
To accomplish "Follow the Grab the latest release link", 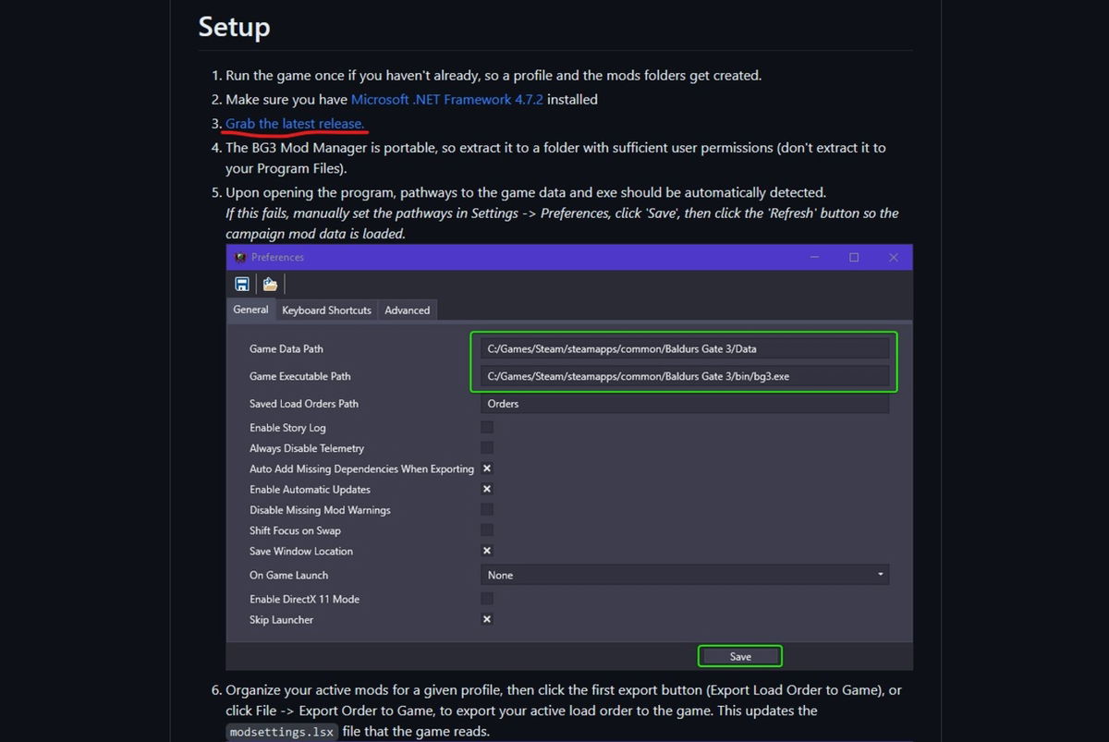I will click(x=294, y=123).
